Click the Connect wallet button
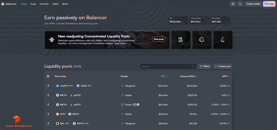The image size is (277, 130). [269, 4]
